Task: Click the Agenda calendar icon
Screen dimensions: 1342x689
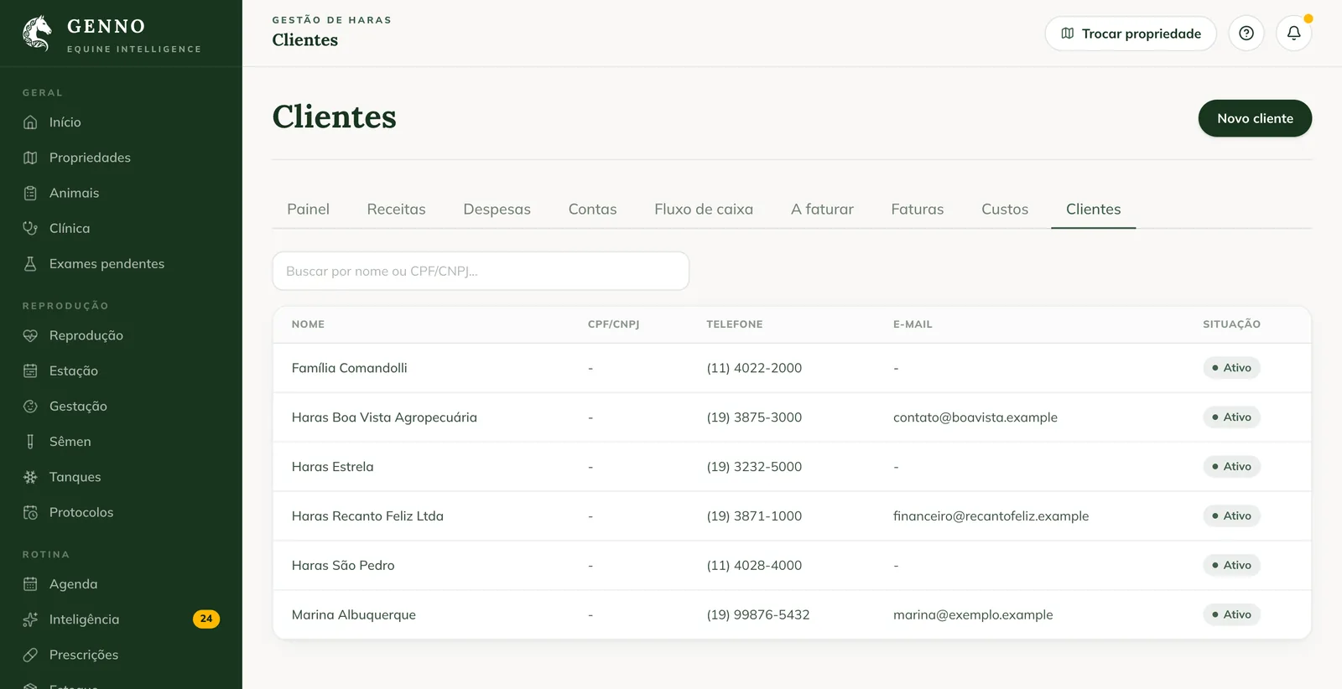Action: [x=30, y=584]
